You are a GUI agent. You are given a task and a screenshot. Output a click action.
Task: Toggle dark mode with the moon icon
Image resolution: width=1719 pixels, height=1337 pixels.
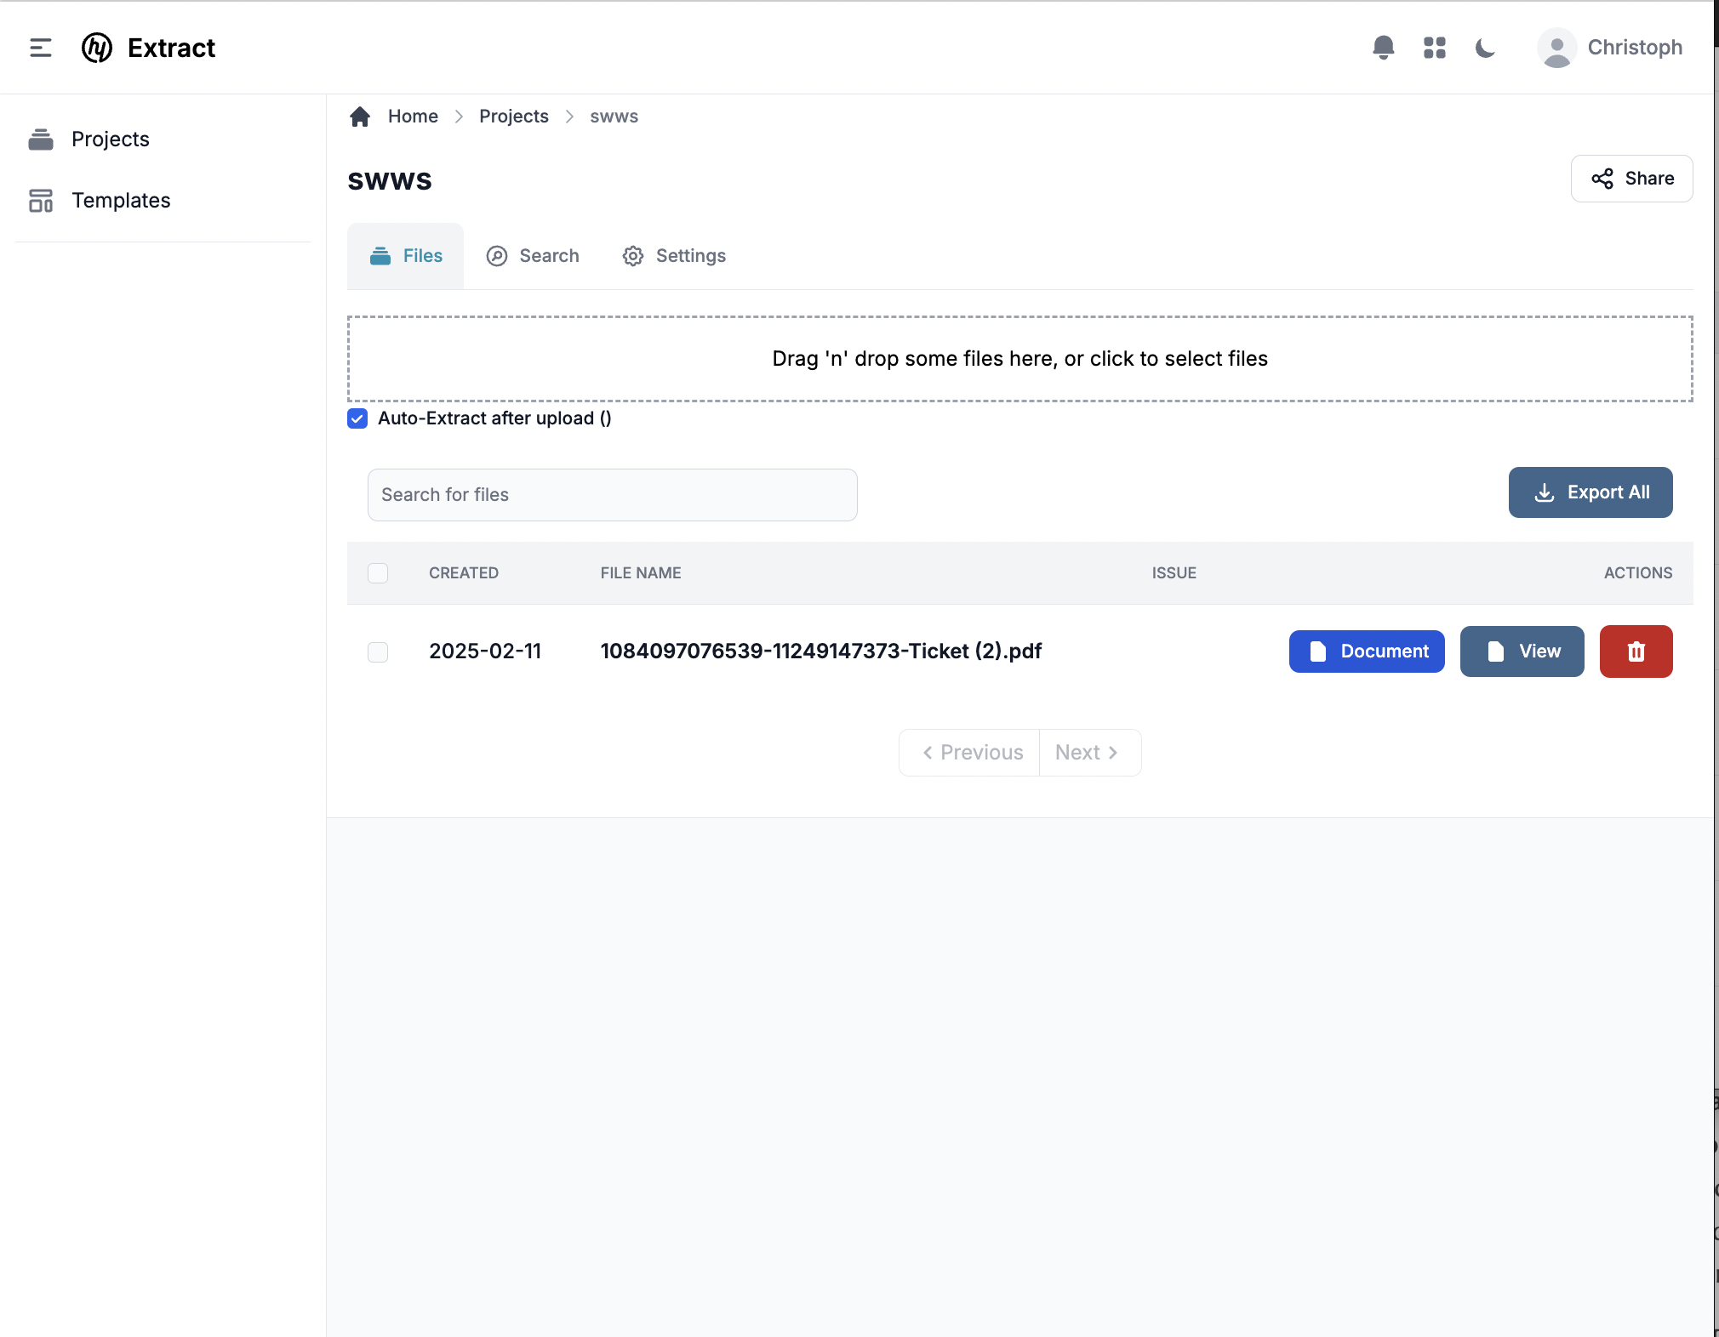coord(1484,48)
